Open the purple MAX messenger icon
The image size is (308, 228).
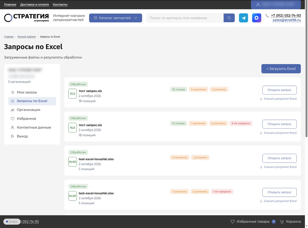pyautogui.click(x=257, y=18)
